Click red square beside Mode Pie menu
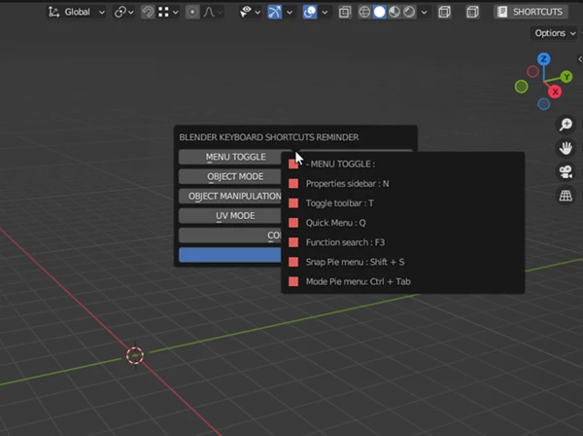The height and width of the screenshot is (436, 583). [x=293, y=281]
